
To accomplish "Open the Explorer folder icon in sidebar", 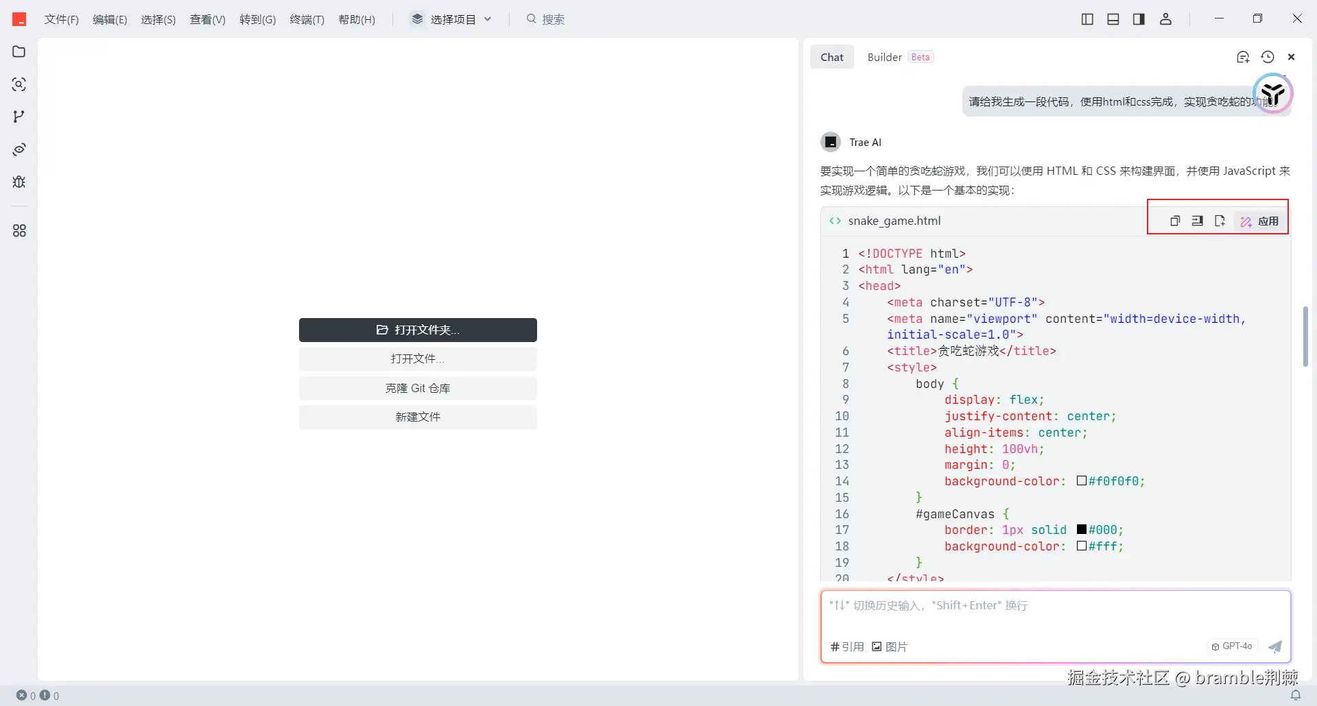I will click(19, 52).
